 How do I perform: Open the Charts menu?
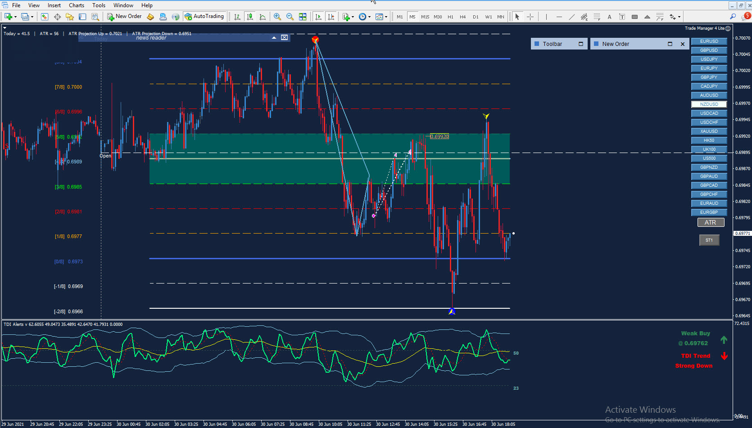(77, 5)
